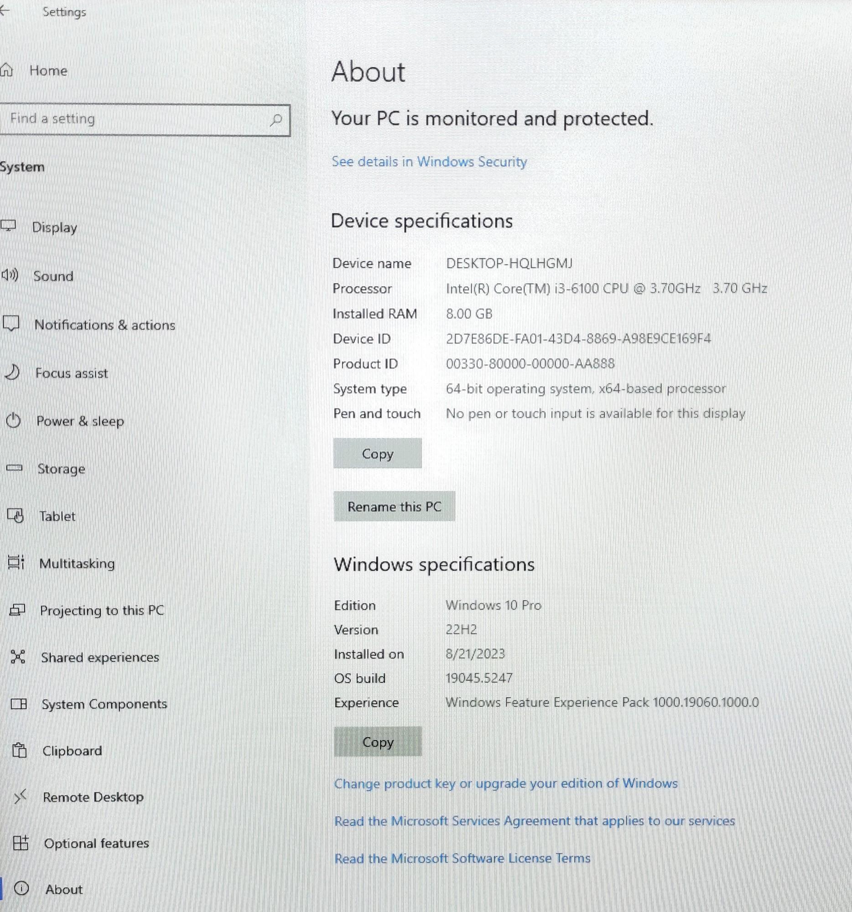Click the Display monitor icon
The image size is (852, 912).
tap(9, 226)
